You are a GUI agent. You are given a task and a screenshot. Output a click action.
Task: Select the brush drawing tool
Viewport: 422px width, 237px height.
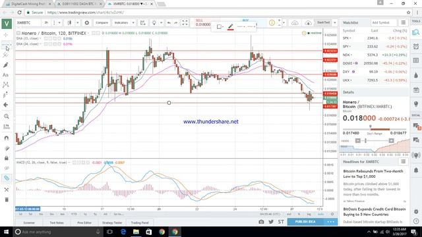(x=6, y=65)
